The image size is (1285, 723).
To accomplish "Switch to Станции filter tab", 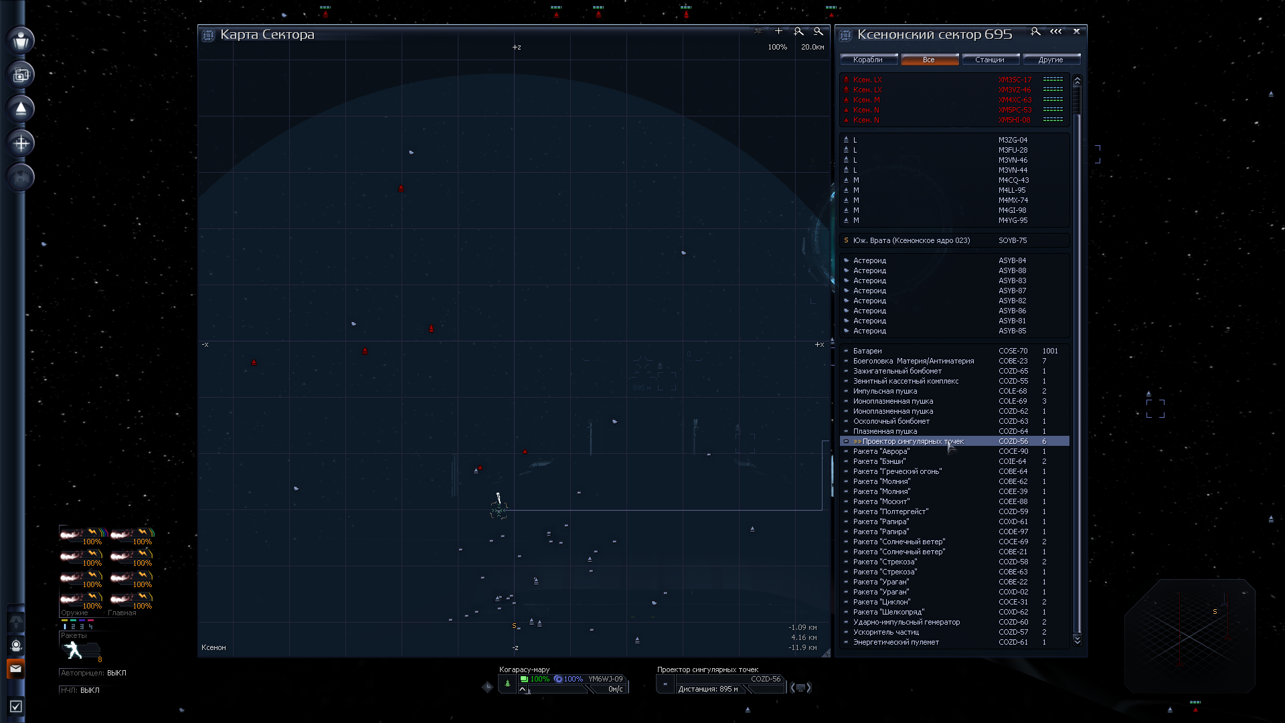I will pyautogui.click(x=990, y=60).
